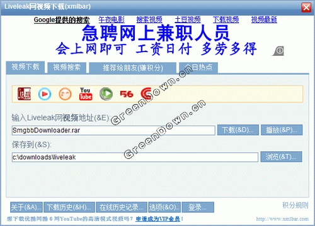Click the 登录 login button
The image size is (315, 226).
[x=198, y=207]
